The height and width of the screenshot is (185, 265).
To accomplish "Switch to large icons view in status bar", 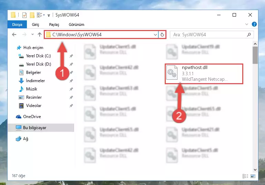I will pyautogui.click(x=253, y=176).
